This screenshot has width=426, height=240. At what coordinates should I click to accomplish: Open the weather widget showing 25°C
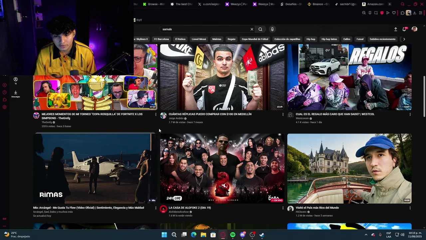pos(17,235)
